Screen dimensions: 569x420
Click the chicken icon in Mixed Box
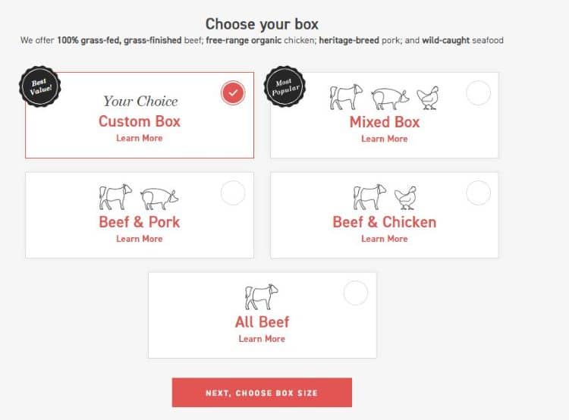(428, 98)
